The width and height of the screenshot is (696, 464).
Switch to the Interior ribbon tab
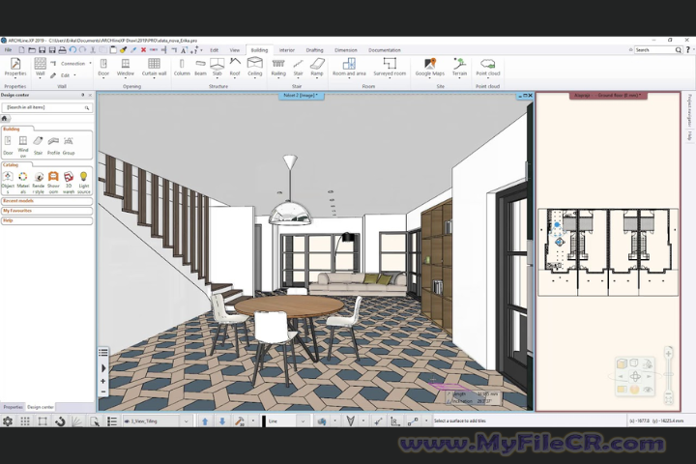tap(287, 50)
